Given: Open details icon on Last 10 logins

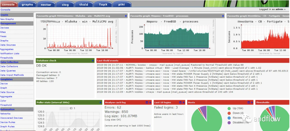Looking at the screenshot, I should pyautogui.click(x=180, y=103).
